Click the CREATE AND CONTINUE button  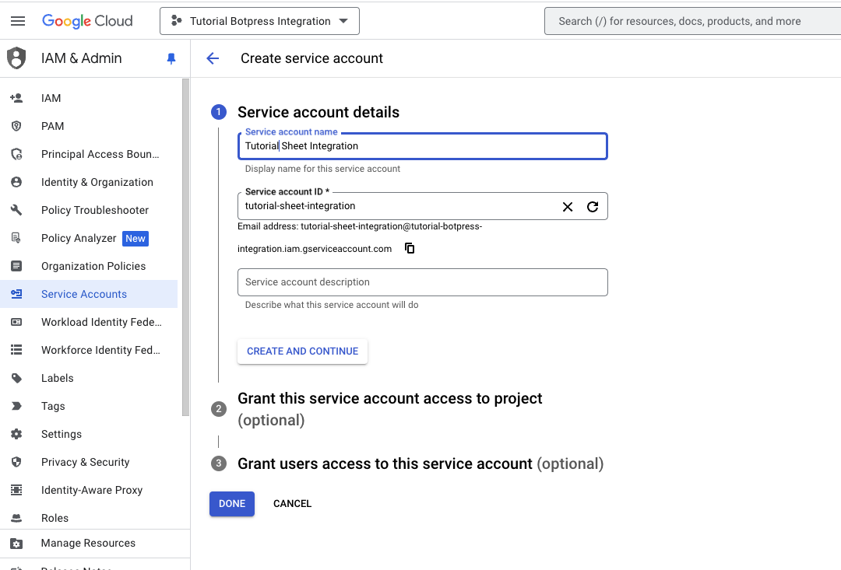click(x=302, y=351)
